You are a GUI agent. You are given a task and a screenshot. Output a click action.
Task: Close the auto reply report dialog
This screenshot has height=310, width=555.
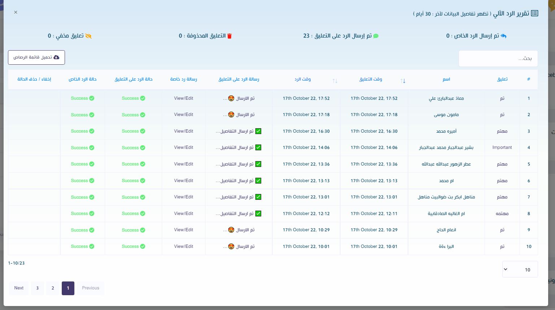point(16,12)
